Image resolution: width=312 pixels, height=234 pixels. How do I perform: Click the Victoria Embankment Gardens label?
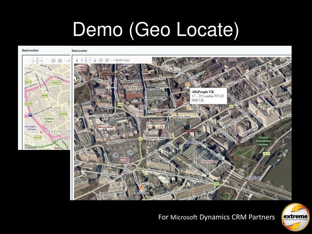pos(263,141)
